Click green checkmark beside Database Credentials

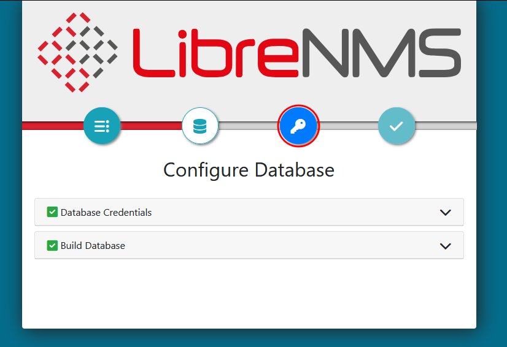click(x=52, y=212)
